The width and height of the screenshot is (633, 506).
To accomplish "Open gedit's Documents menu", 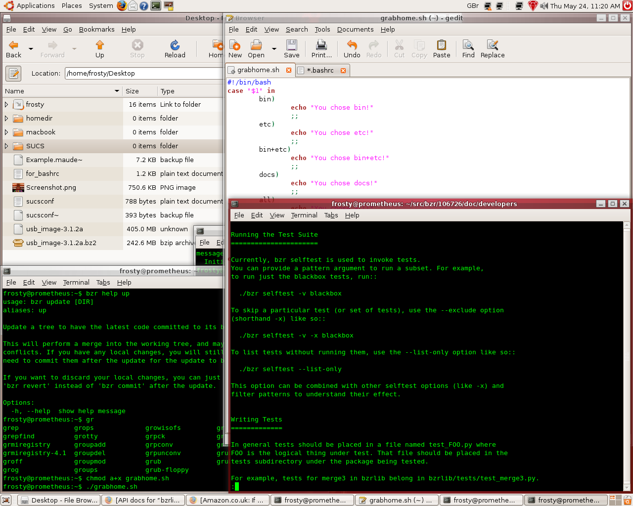I will tap(355, 30).
